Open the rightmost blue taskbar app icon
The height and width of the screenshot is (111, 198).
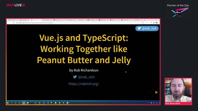click(x=67, y=103)
